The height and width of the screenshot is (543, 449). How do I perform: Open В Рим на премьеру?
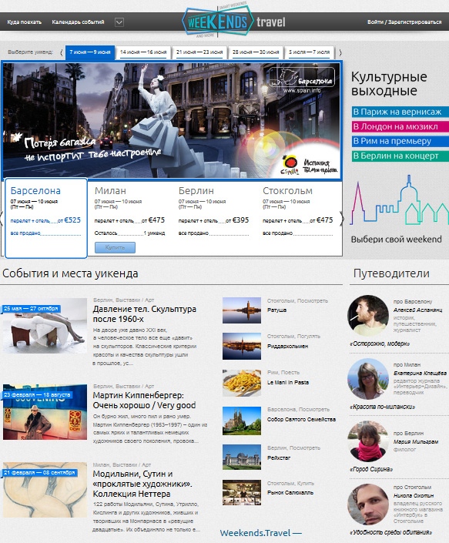point(400,141)
